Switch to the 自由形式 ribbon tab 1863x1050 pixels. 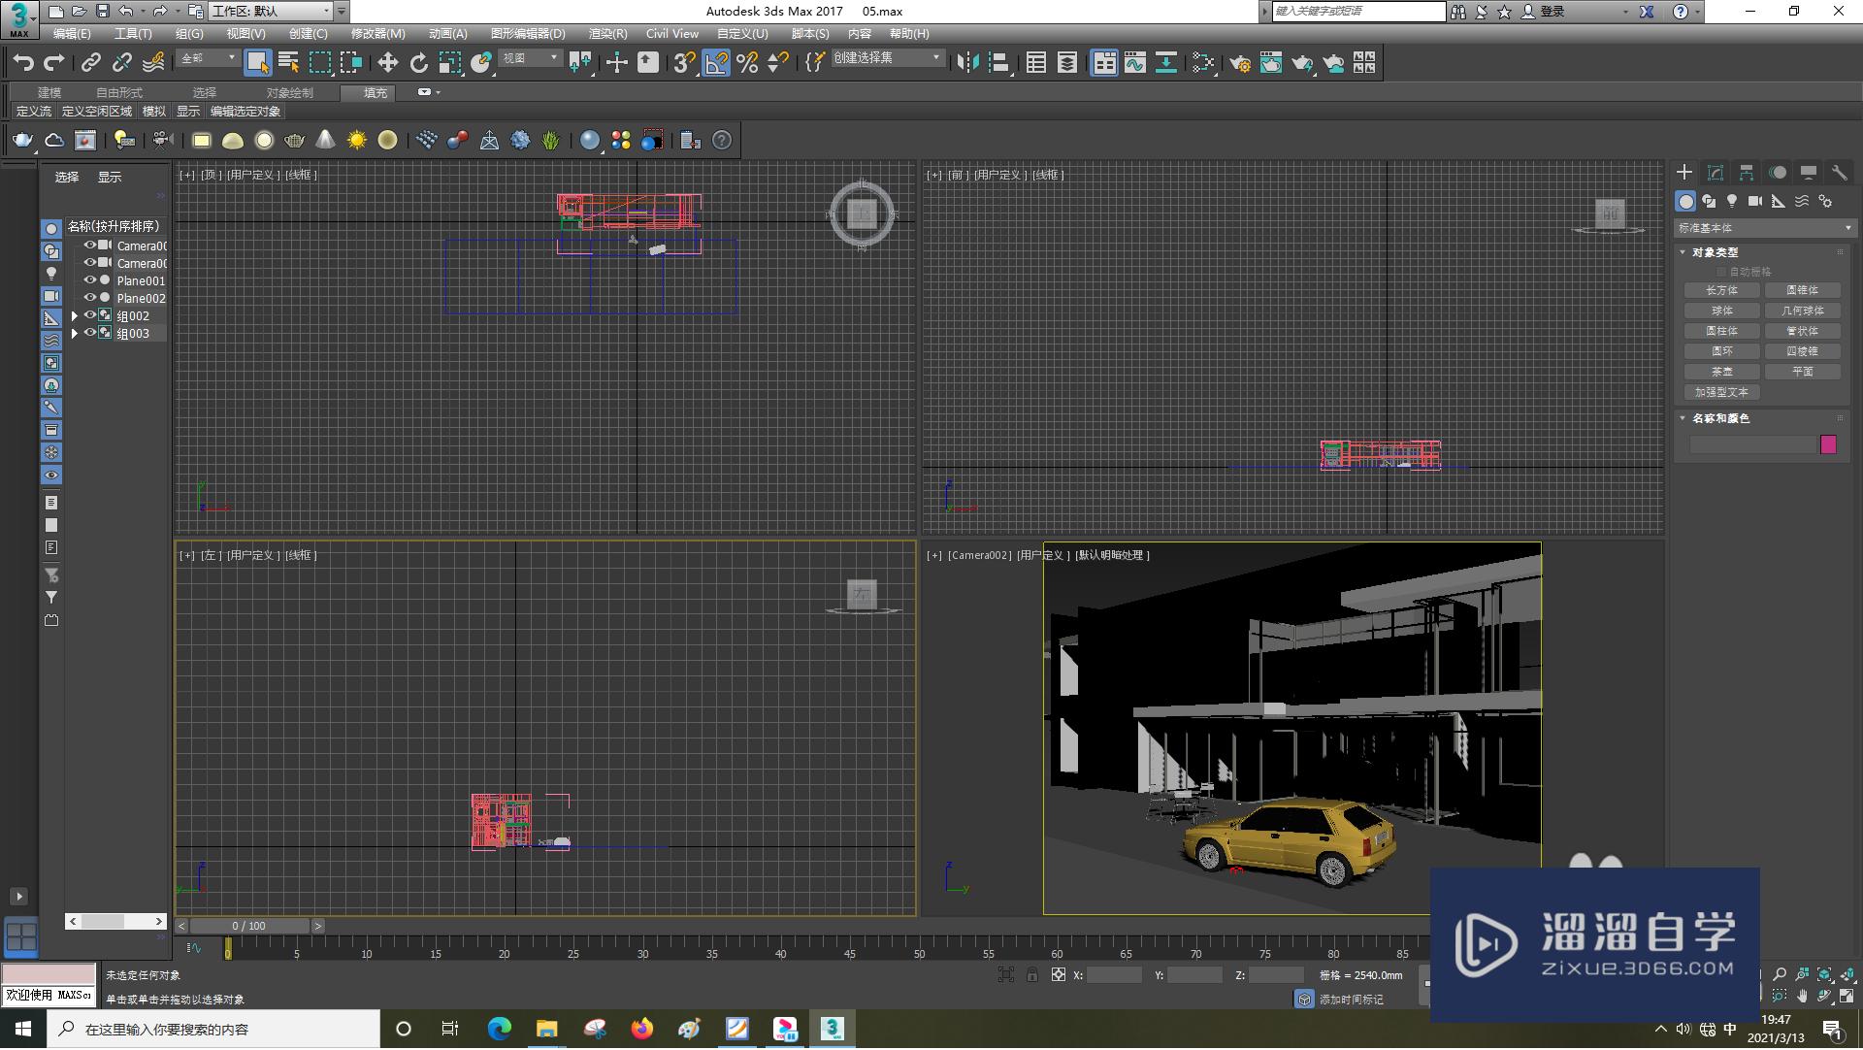point(118,93)
